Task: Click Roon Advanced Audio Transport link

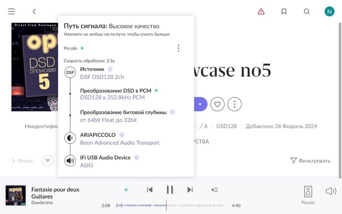Action: click(120, 143)
